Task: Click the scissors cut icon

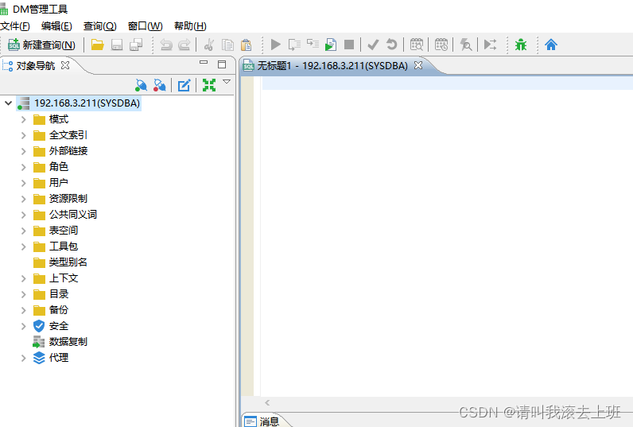Action: coord(208,45)
